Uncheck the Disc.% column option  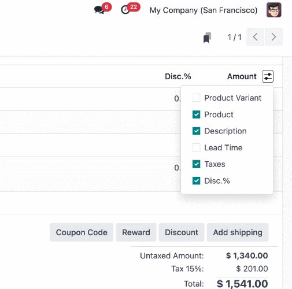point(197,181)
